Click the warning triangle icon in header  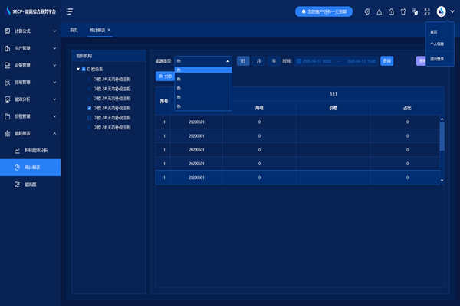pos(379,11)
